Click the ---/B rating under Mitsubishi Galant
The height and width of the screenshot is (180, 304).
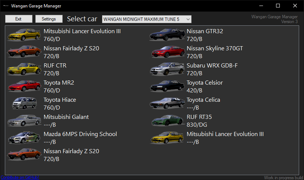click(50, 125)
